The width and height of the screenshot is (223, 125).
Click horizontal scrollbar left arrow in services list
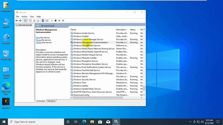(x=71, y=98)
